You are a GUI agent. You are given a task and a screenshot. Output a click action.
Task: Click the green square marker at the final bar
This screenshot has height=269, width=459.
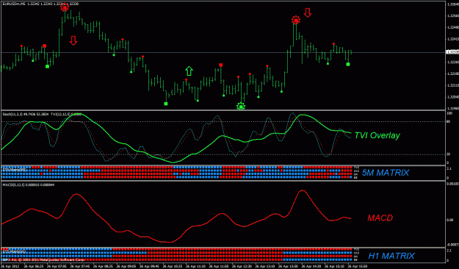click(348, 64)
